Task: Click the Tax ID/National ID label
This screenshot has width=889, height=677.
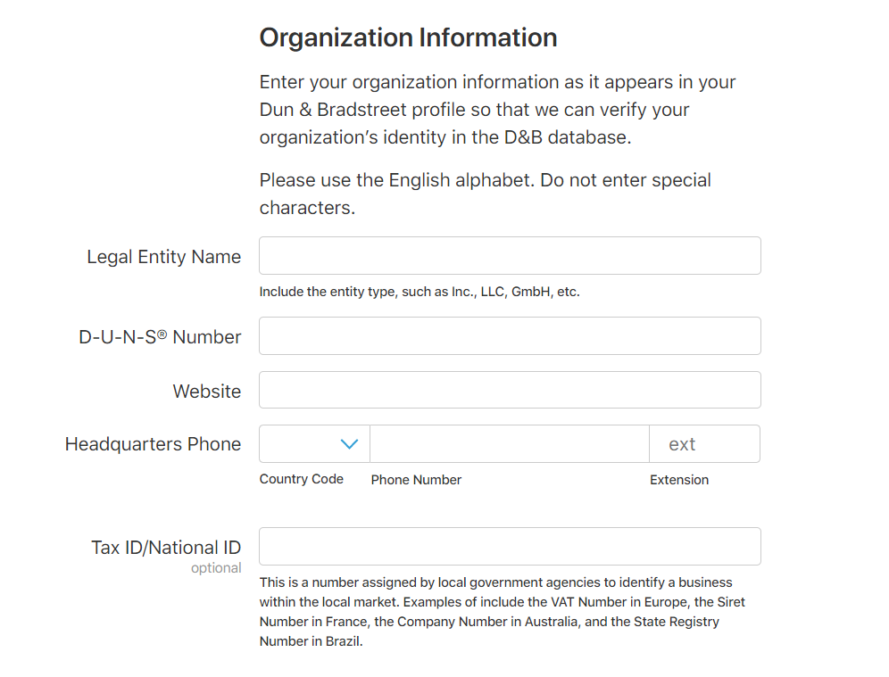Action: [166, 548]
